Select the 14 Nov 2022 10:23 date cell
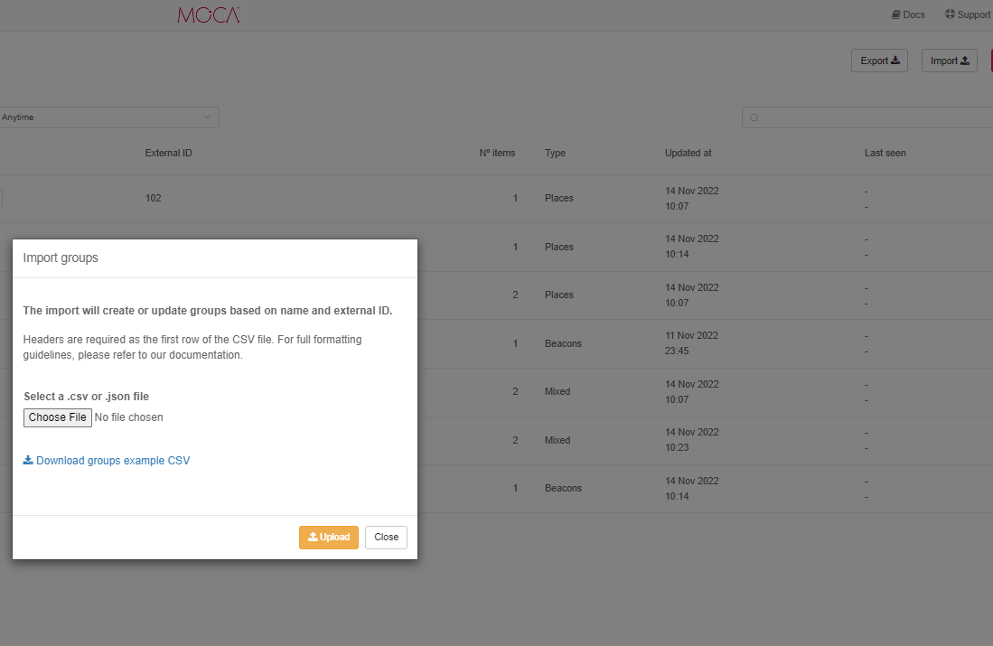993x646 pixels. pos(691,439)
